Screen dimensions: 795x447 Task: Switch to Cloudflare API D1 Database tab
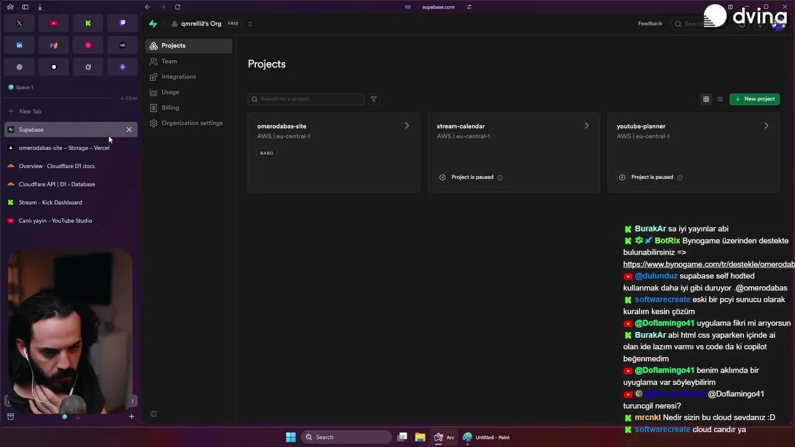coord(71,184)
